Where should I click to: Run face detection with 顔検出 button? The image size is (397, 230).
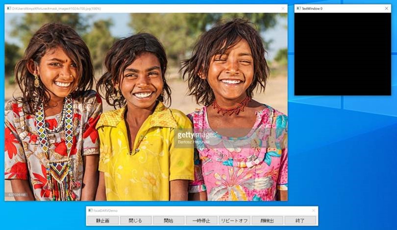(x=267, y=220)
